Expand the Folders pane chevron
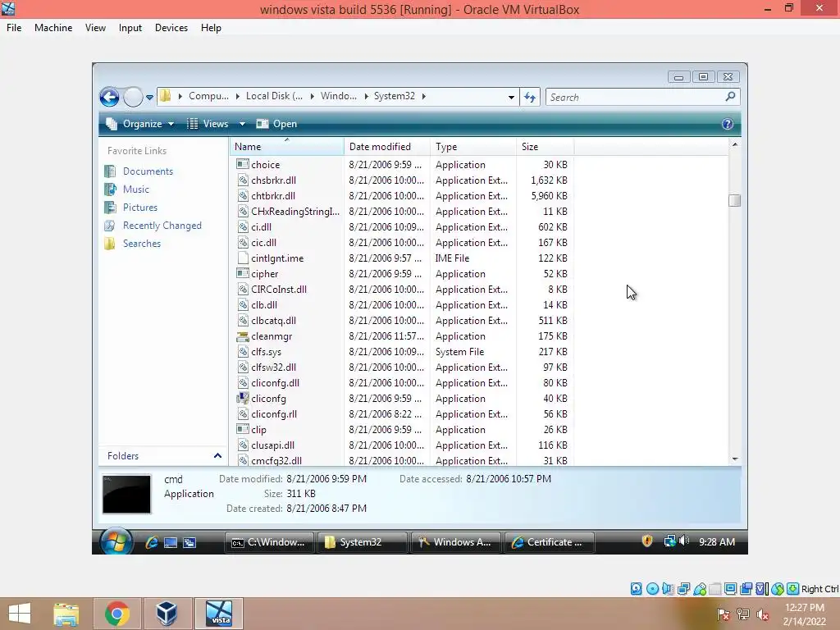 click(217, 456)
